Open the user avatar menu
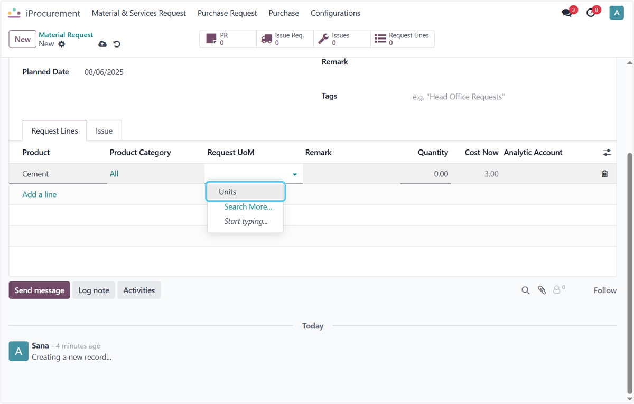 (x=617, y=13)
